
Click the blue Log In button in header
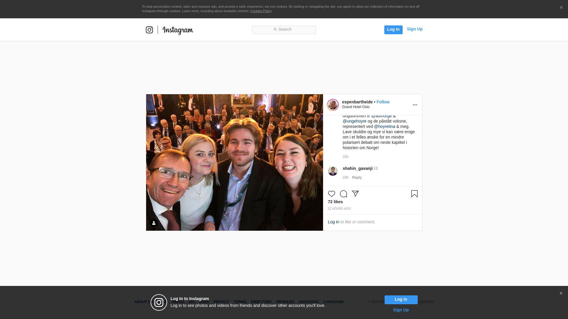(393, 30)
